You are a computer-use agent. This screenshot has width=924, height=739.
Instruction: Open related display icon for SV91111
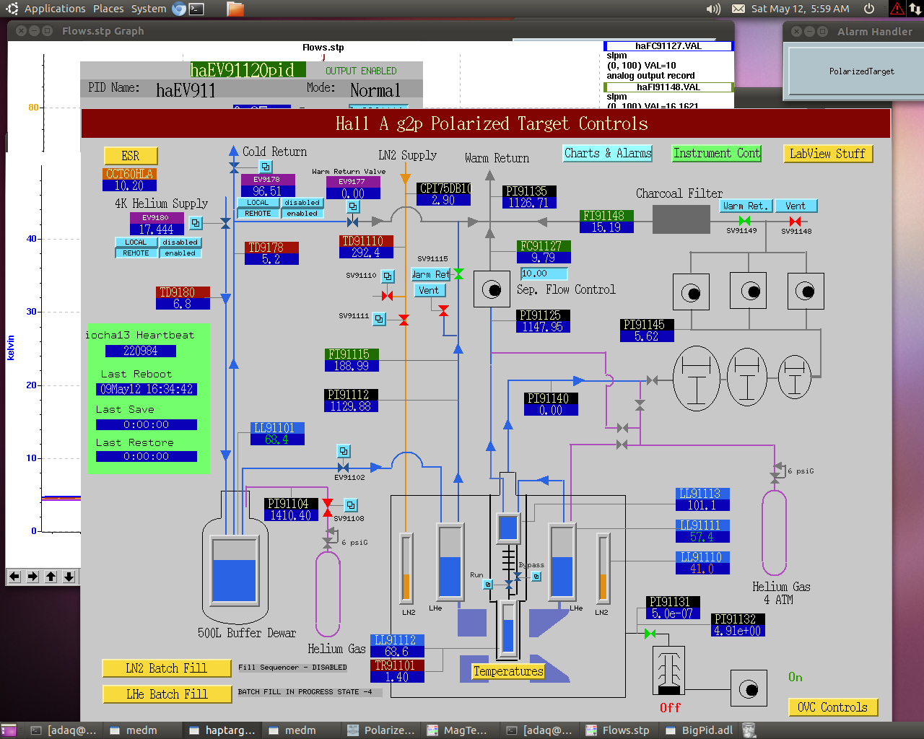[x=380, y=318]
